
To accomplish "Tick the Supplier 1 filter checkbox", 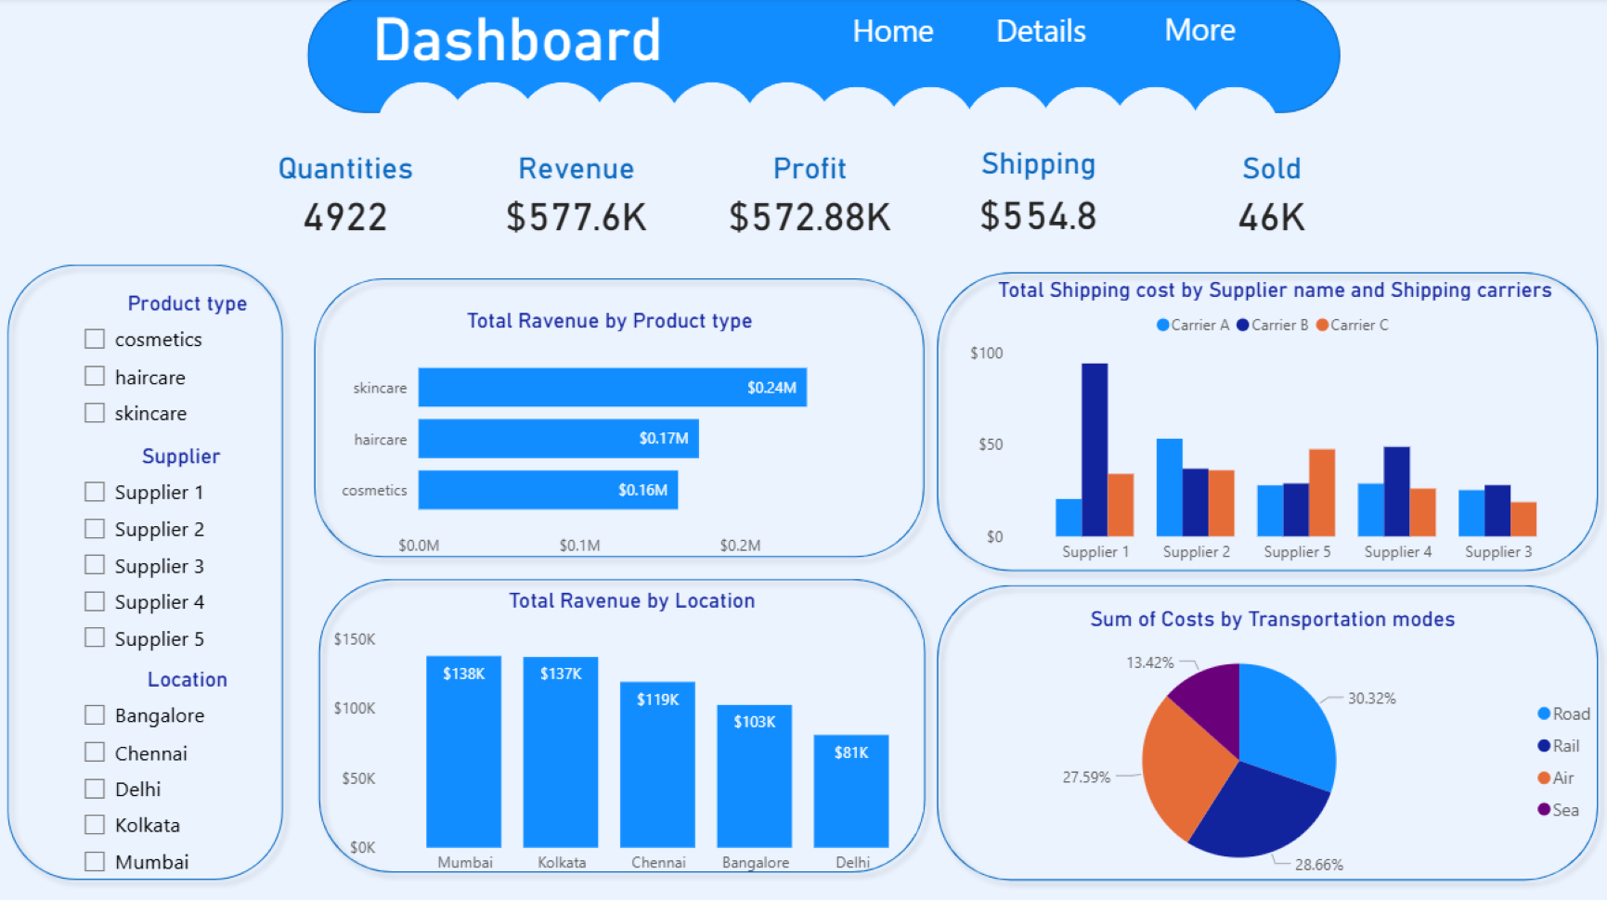I will [95, 491].
